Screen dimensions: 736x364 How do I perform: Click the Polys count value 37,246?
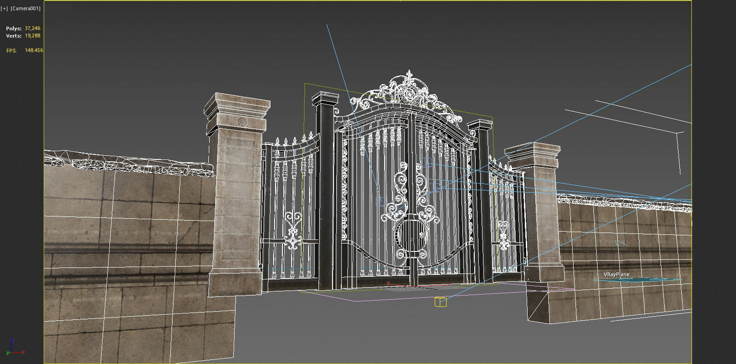[33, 28]
